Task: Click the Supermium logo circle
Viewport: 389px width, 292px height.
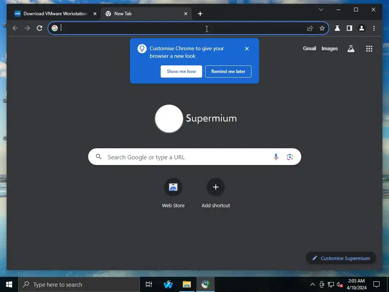Action: pyautogui.click(x=169, y=119)
